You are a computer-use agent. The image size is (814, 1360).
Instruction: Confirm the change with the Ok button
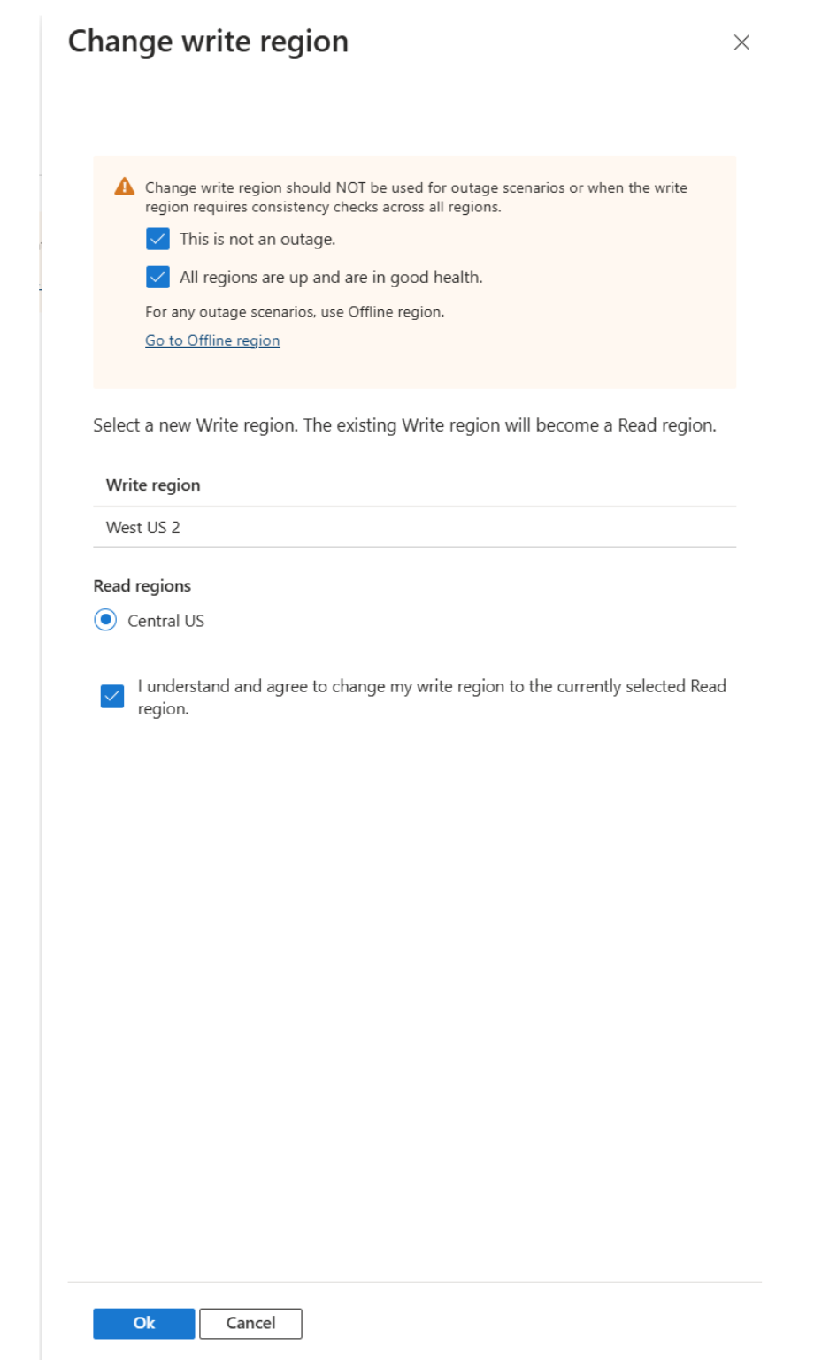click(143, 1324)
